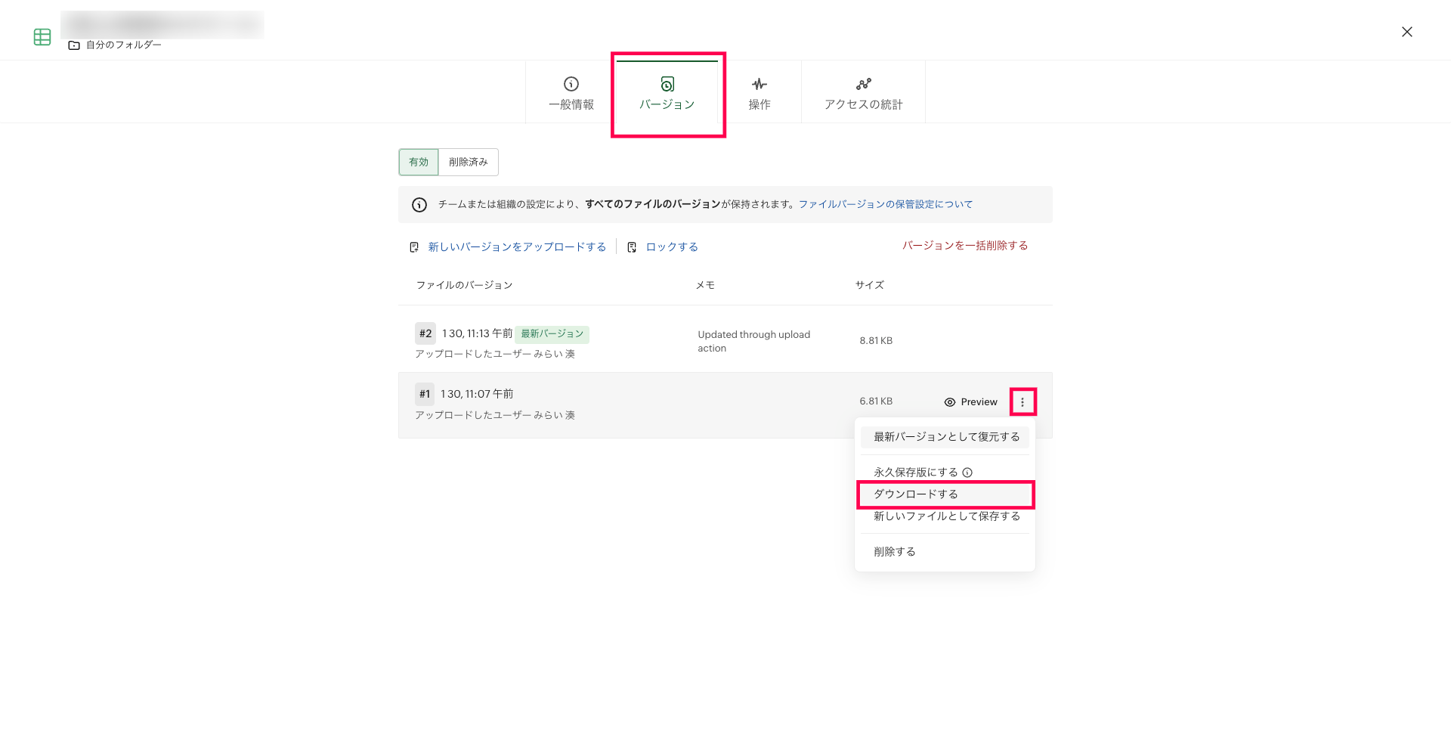Open the 一般情報 info tab
Screen dimensions: 1451x750
pos(571,93)
